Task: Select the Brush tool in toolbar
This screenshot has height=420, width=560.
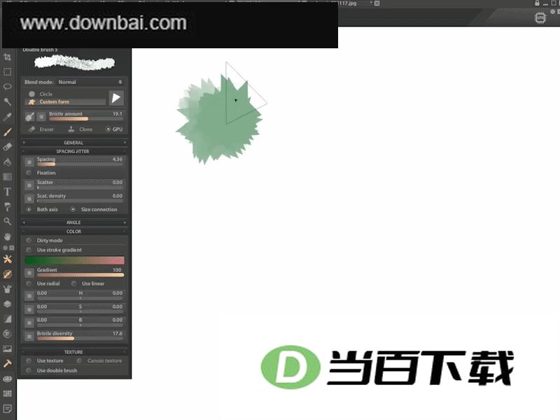Action: [7, 132]
